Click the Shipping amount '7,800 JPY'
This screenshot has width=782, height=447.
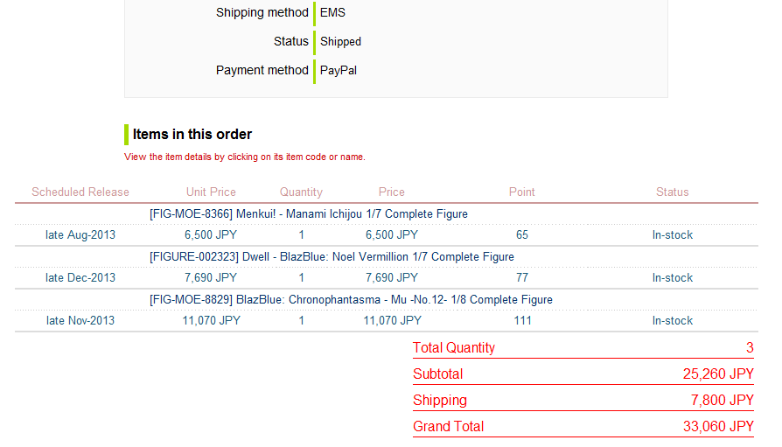(x=723, y=400)
